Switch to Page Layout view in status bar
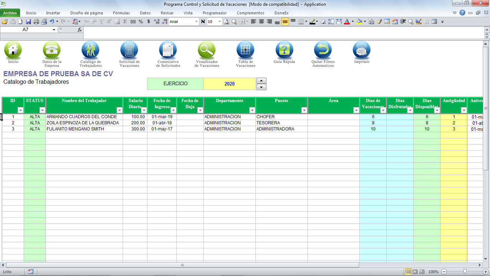This screenshot has height=276, width=490. pos(415,272)
